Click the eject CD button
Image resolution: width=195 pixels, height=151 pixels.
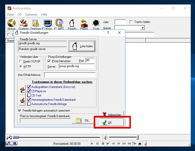(140, 144)
